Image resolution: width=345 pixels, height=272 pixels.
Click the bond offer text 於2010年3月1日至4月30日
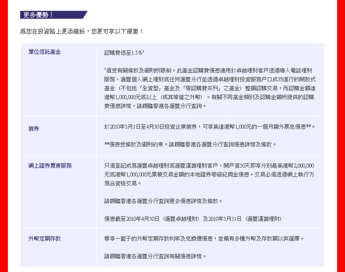[209, 127]
